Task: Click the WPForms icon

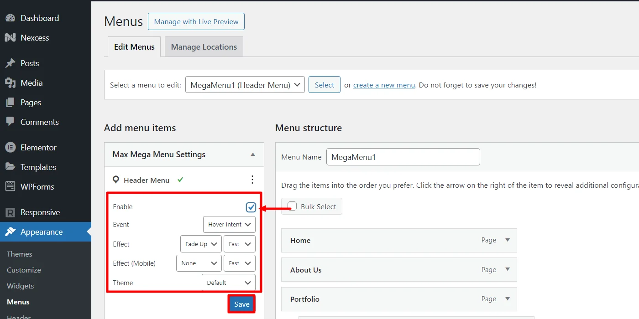Action: 10,187
